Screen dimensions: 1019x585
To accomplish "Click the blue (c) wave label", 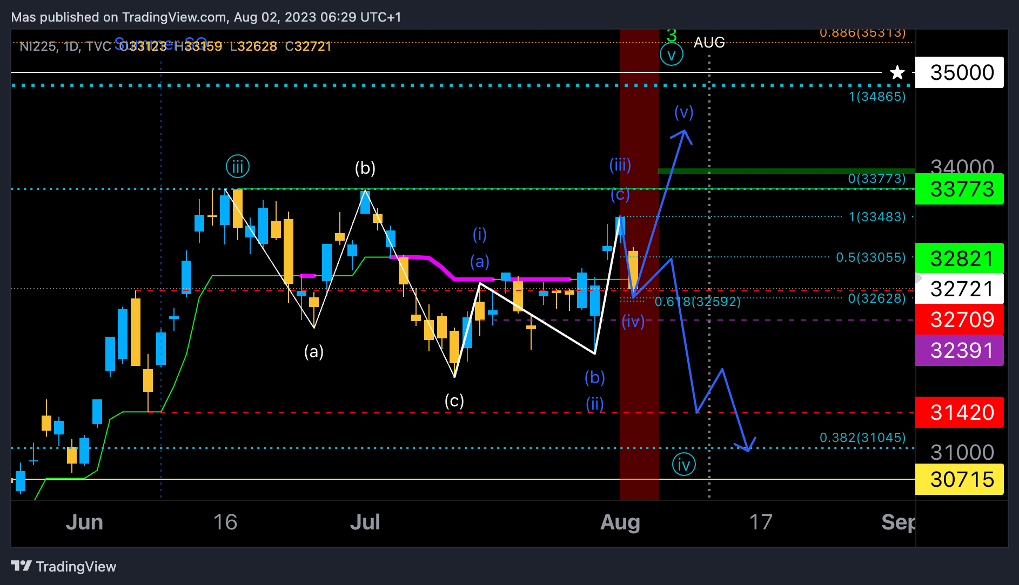I will coord(620,194).
